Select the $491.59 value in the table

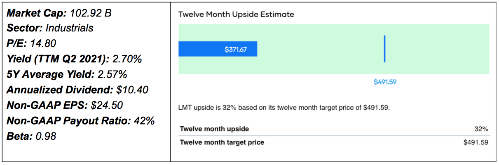click(476, 142)
